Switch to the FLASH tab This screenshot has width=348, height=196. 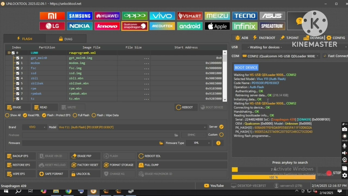24,39
